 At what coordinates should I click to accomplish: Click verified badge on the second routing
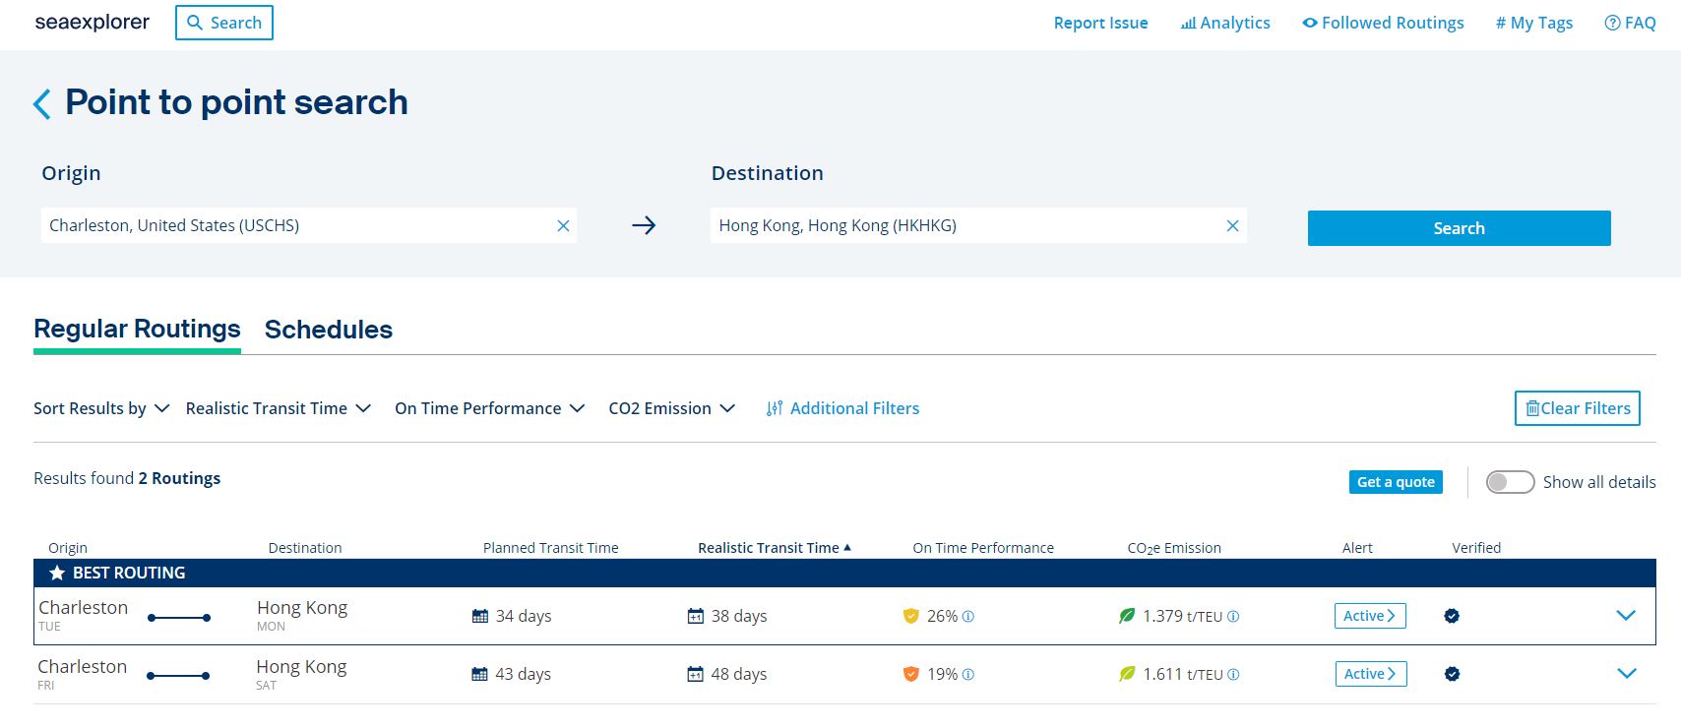[1452, 674]
